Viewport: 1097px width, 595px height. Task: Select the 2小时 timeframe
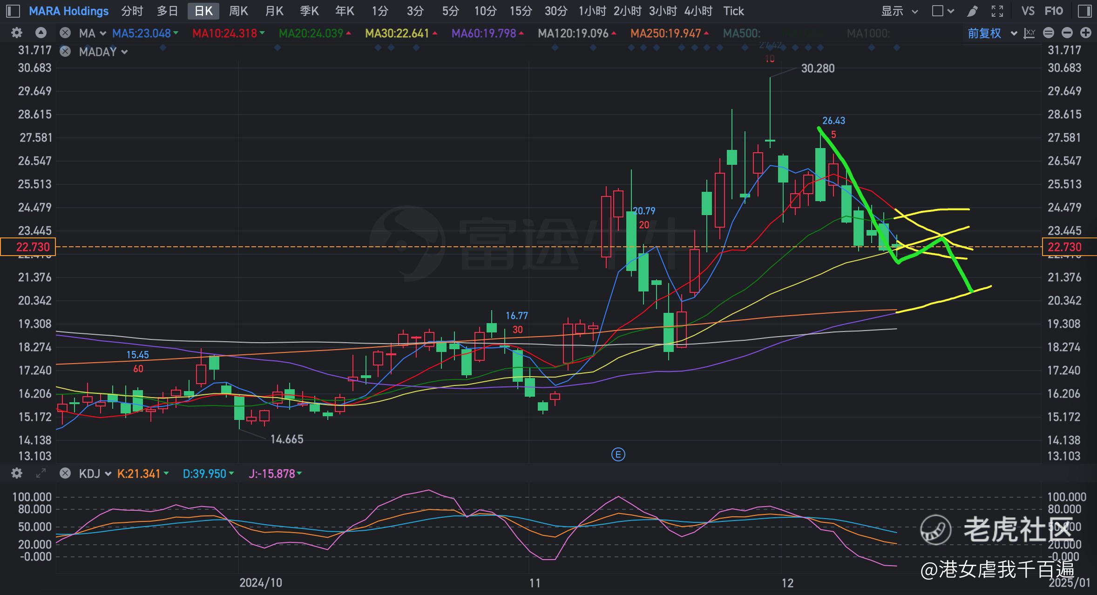pos(628,11)
